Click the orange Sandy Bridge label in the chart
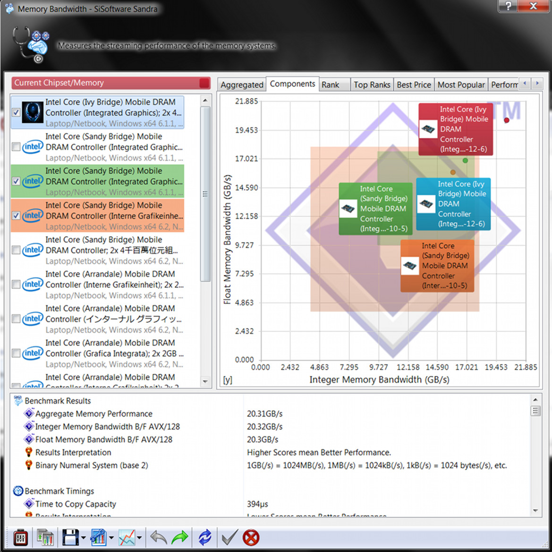 [x=437, y=266]
